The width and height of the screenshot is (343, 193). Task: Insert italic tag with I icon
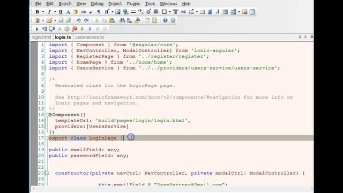[x=49, y=12]
